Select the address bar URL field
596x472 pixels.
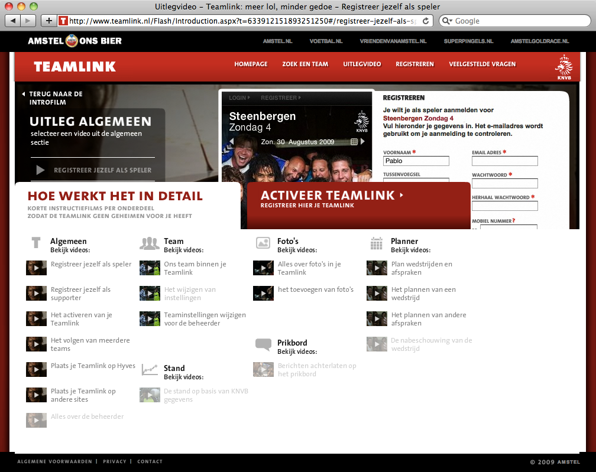(x=243, y=21)
